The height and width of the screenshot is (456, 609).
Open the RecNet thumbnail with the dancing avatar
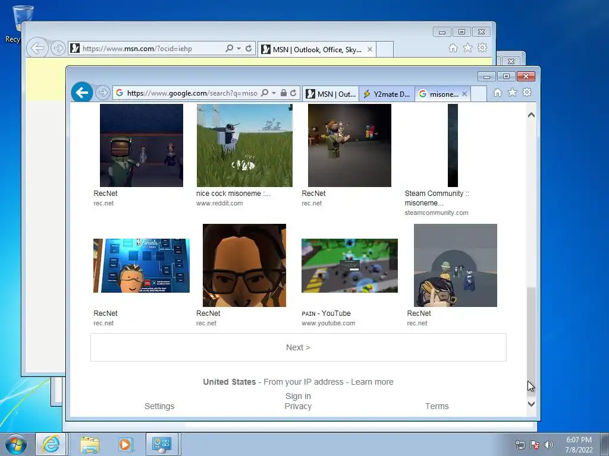coord(350,145)
